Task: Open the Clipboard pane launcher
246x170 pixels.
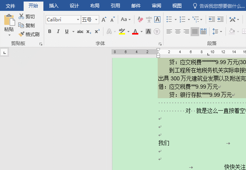Action: pos(41,44)
